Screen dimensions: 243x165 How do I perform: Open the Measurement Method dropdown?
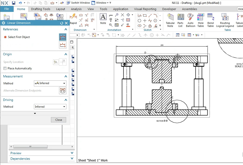click(50, 83)
